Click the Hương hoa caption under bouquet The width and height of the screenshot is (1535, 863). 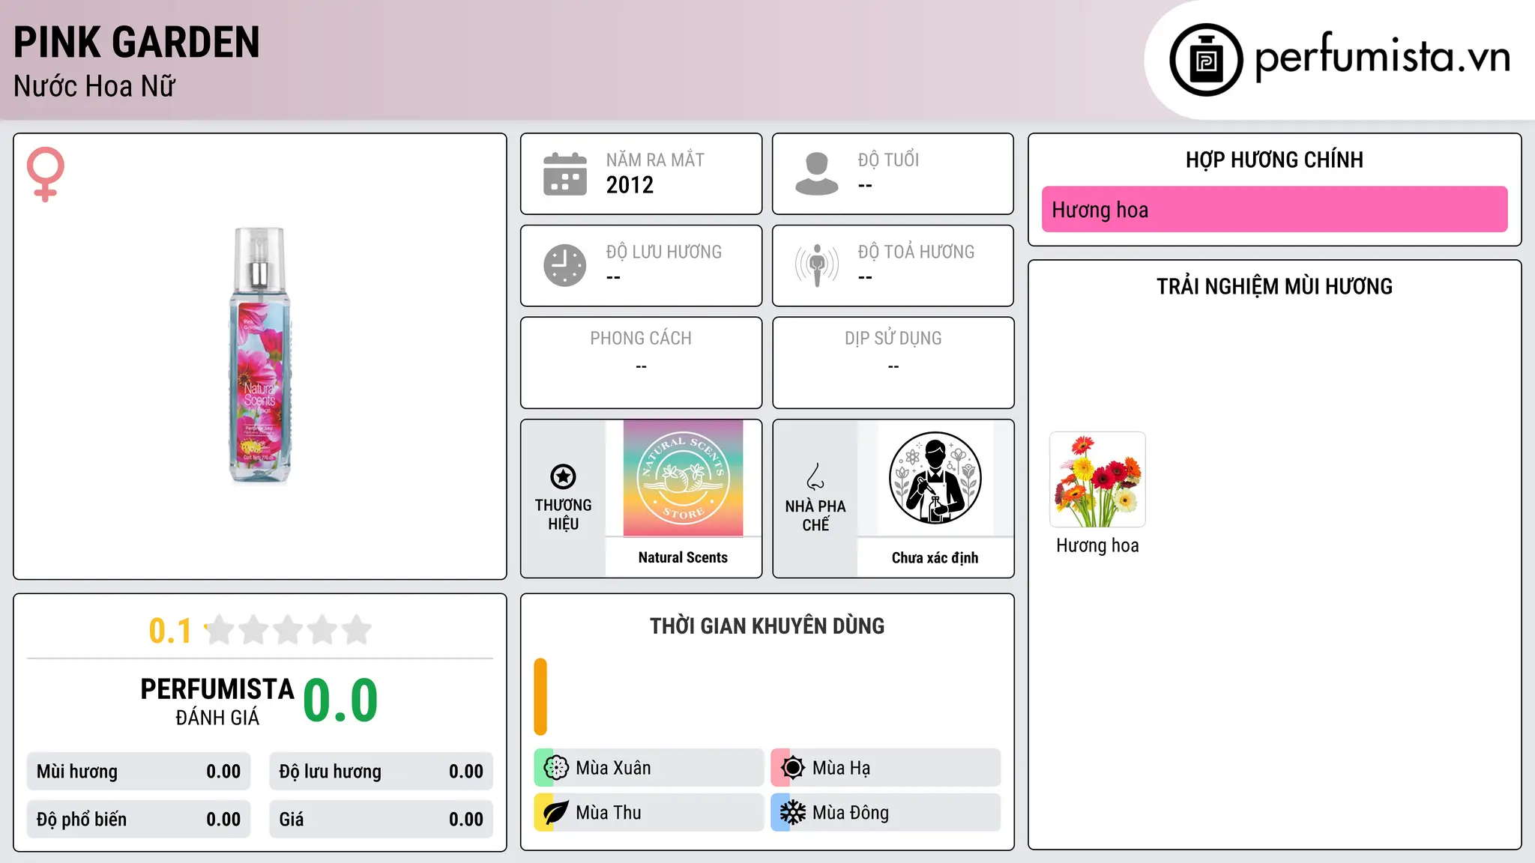click(x=1097, y=545)
